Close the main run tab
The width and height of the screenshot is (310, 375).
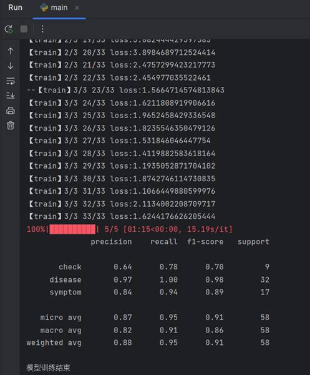click(x=77, y=8)
